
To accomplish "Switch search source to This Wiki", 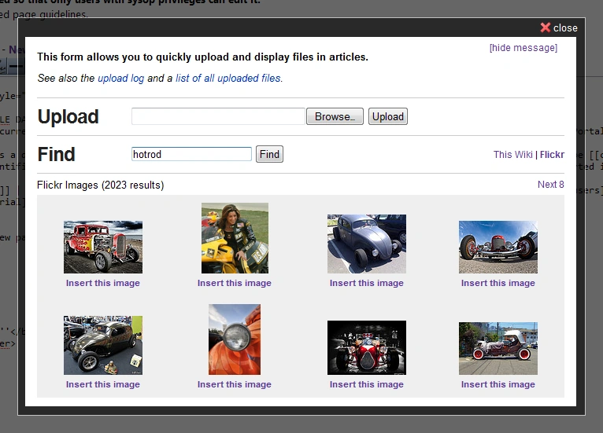I will tap(513, 155).
